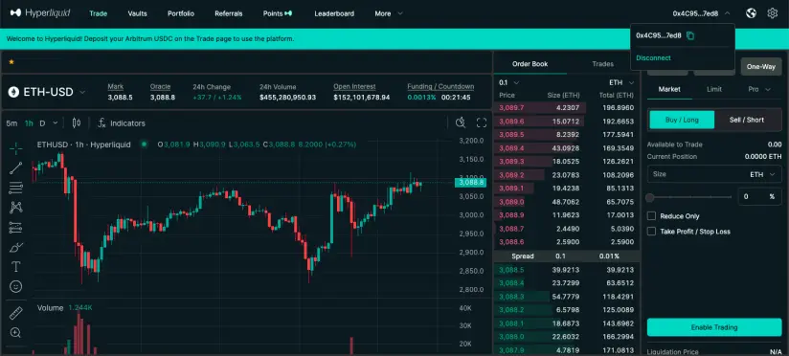Open the language globe icon
Screen dimensions: 789x356
[x=751, y=13]
